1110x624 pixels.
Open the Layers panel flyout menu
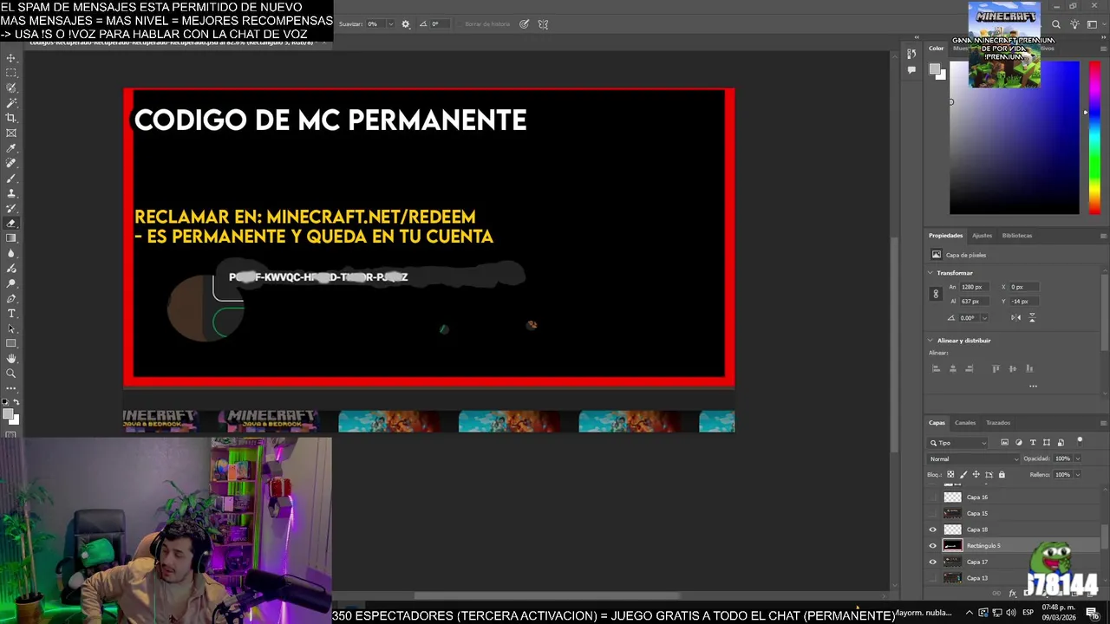pos(1103,423)
